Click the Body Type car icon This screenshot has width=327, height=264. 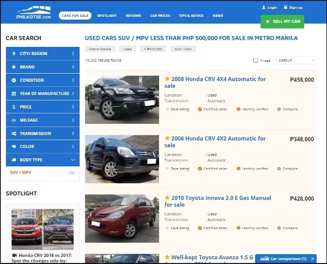click(14, 160)
